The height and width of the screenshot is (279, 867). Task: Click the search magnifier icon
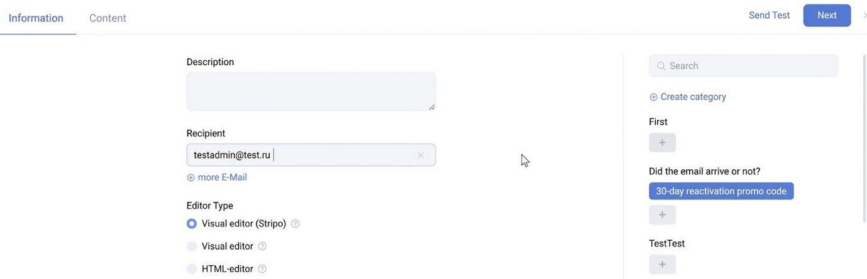tap(661, 66)
